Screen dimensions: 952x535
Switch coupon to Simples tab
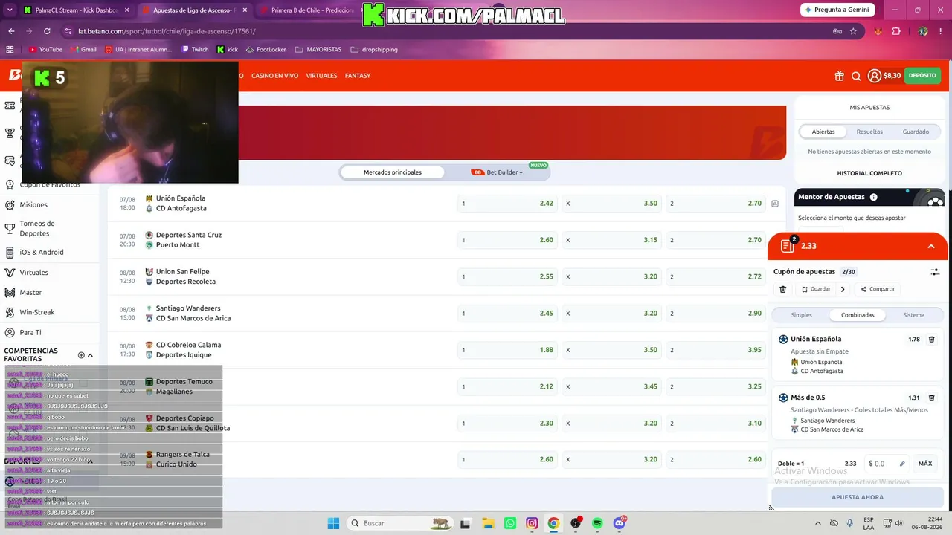click(802, 315)
